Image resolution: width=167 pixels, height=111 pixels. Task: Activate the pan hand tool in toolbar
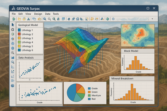24,19
